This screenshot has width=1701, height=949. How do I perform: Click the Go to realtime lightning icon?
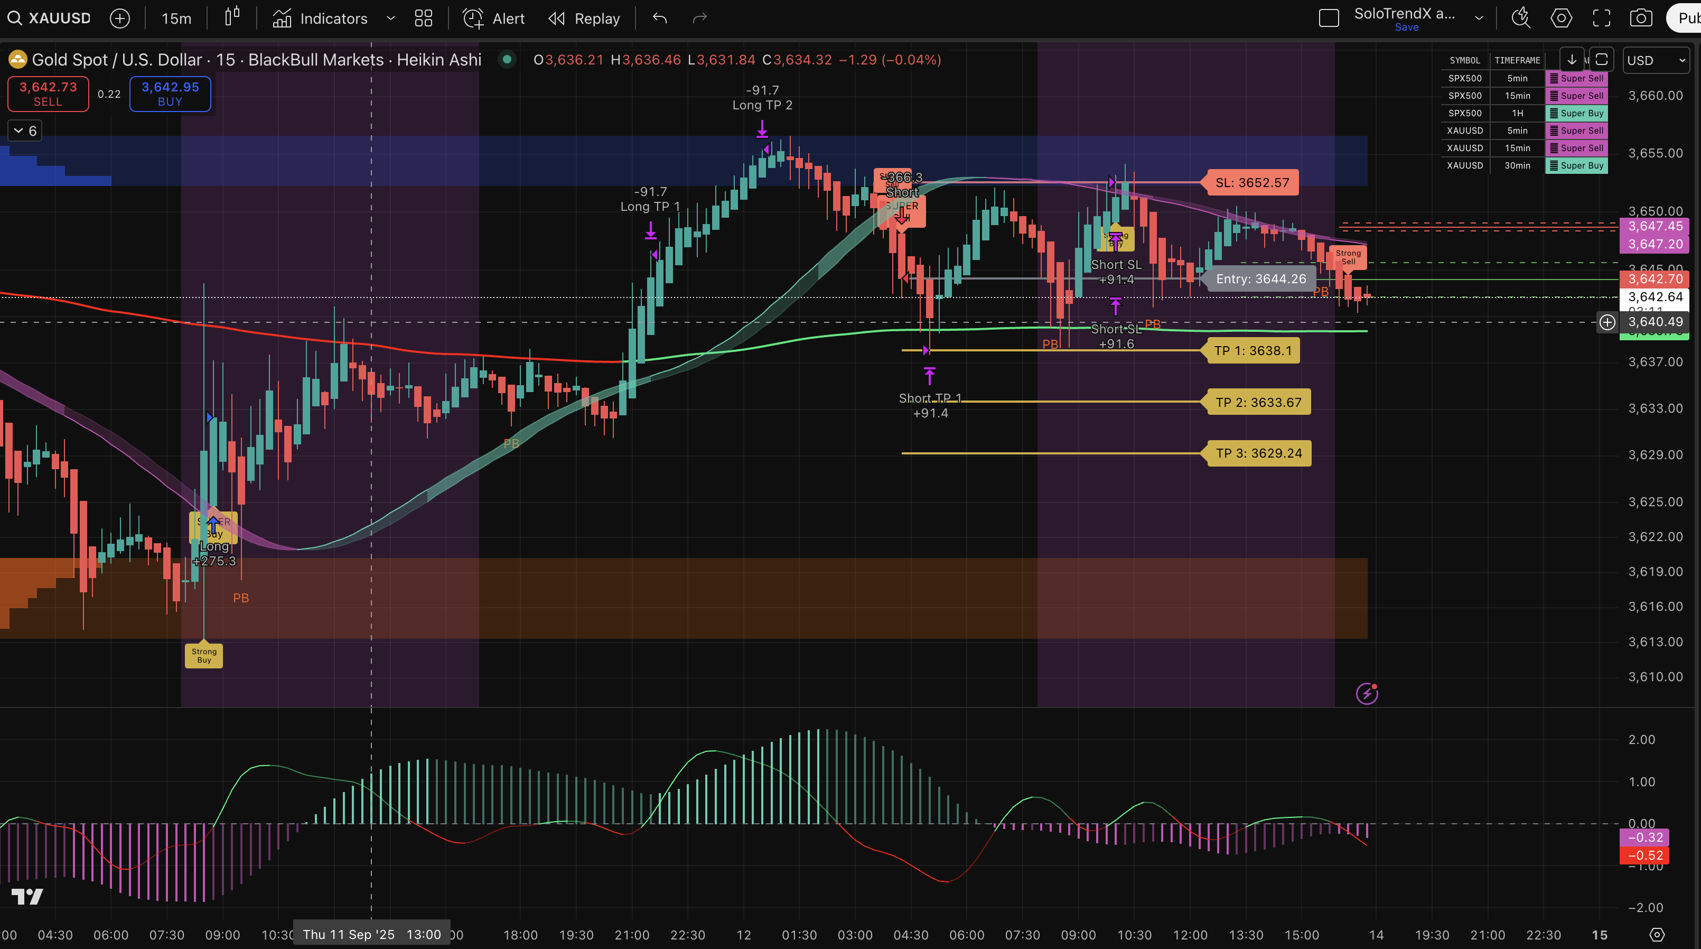[1366, 693]
